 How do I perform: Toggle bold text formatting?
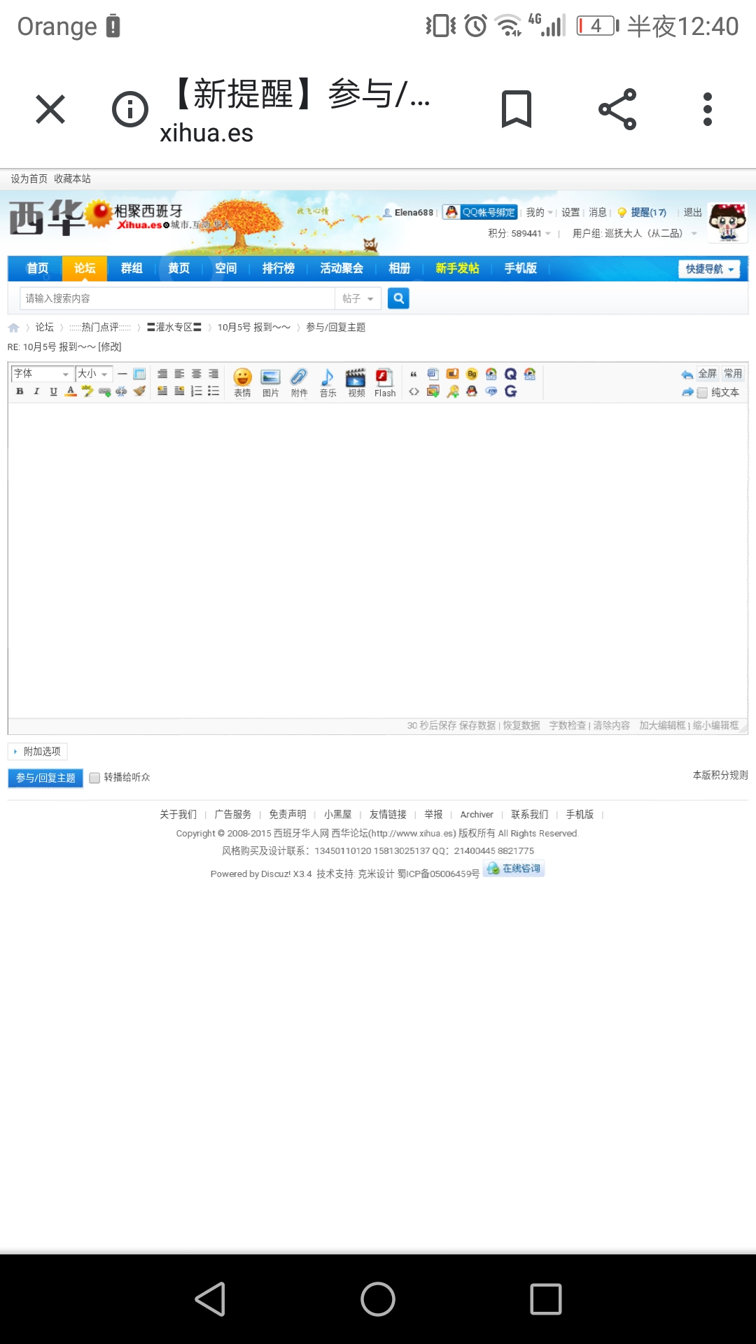pos(20,391)
